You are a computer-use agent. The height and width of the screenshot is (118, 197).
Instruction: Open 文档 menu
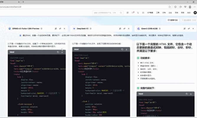coord(164,13)
